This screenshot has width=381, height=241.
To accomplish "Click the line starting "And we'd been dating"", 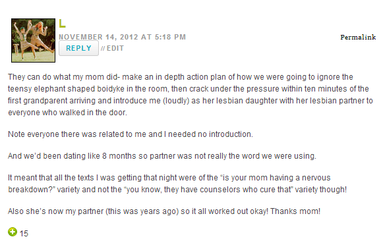I will [x=162, y=156].
